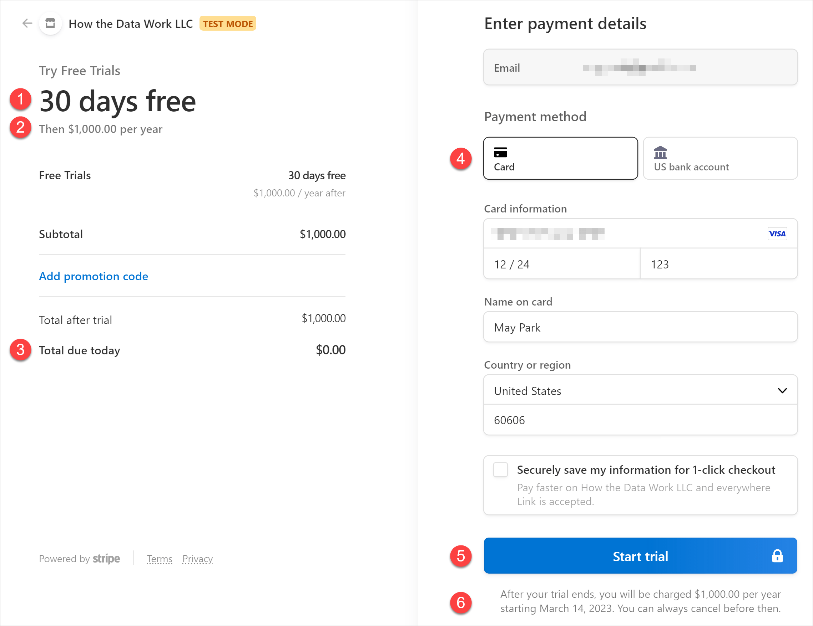813x626 pixels.
Task: Click the ZIP code field 60606
Action: point(640,420)
